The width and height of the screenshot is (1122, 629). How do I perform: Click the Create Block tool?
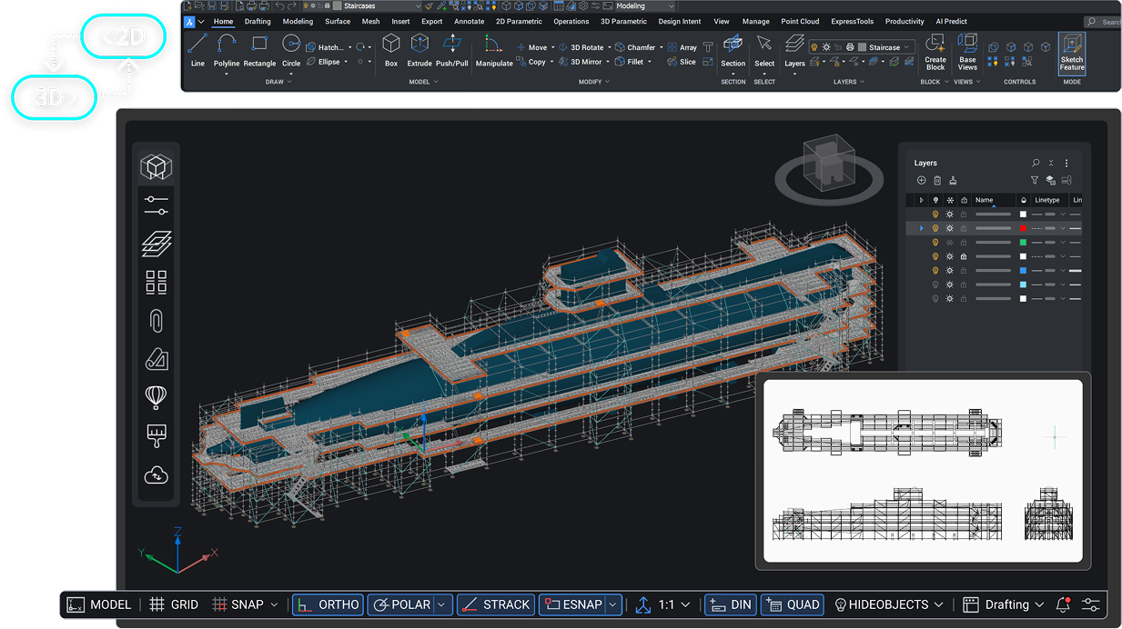935,52
